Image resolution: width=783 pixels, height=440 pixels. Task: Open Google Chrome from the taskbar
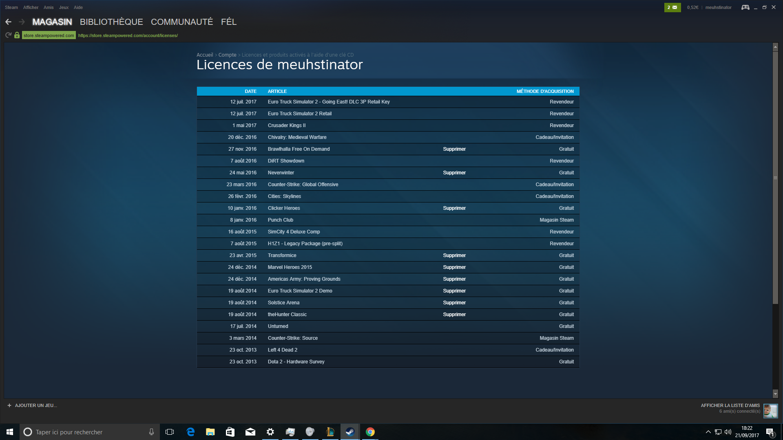pyautogui.click(x=370, y=432)
